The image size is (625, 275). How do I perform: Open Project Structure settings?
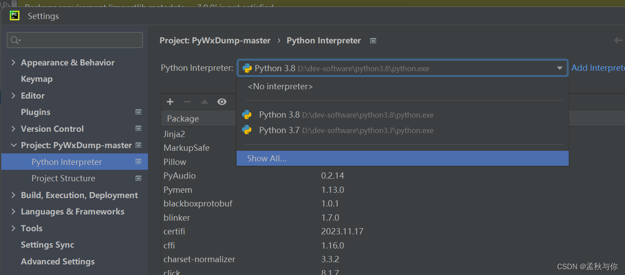tap(63, 179)
